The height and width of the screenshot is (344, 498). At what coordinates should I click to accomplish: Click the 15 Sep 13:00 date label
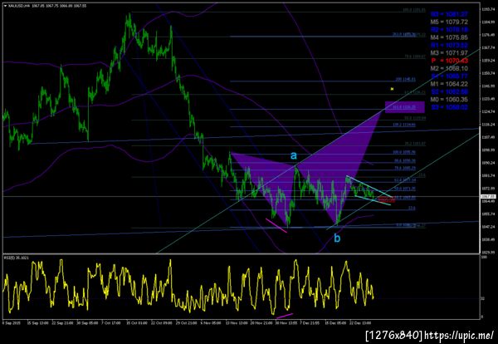coord(37,322)
